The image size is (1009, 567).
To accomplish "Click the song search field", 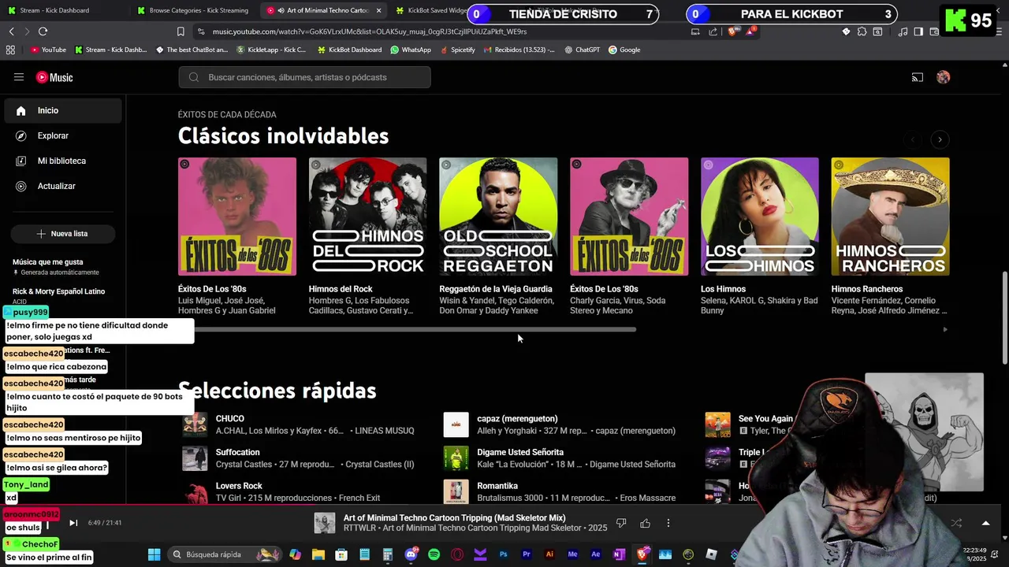I will coord(304,77).
